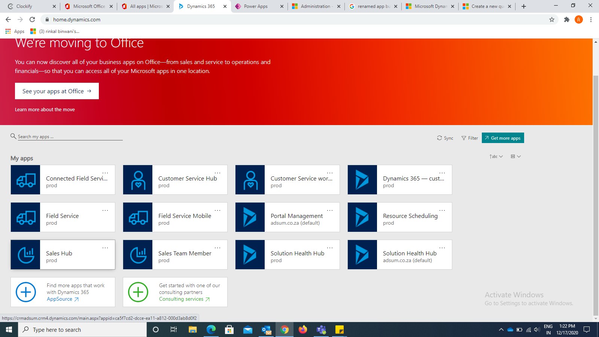Viewport: 599px width, 337px height.
Task: Open more options for Connected Field Service tile
Action: tap(105, 173)
